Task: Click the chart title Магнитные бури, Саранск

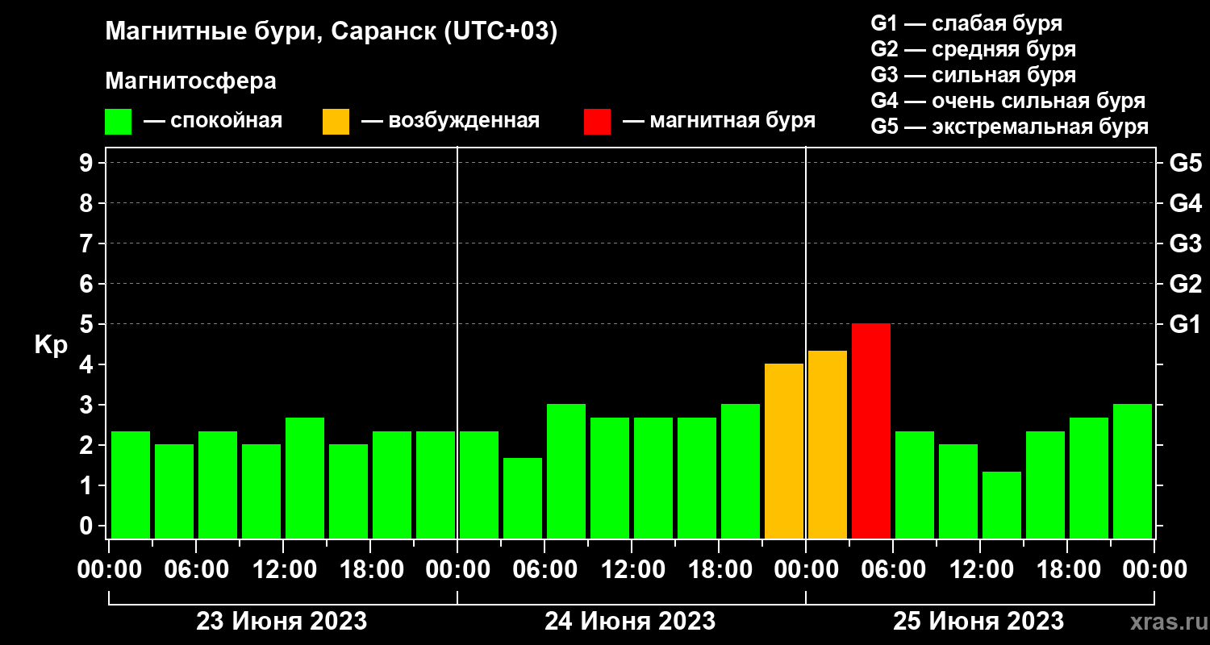Action: (332, 32)
